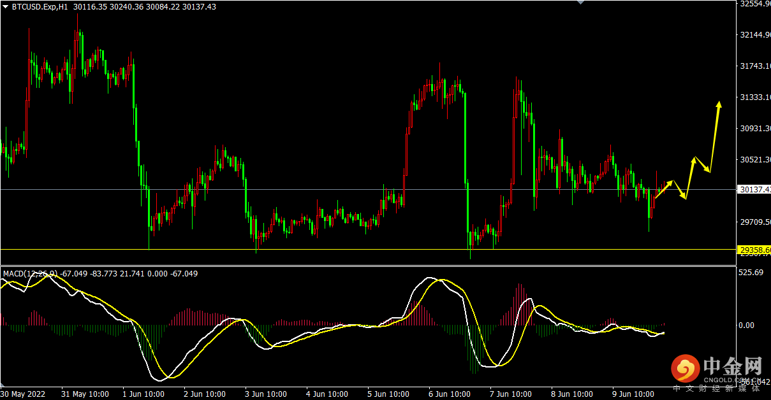Click the yellow 29358.60 price level label
Viewport: 771px width, 400px height.
click(x=754, y=250)
